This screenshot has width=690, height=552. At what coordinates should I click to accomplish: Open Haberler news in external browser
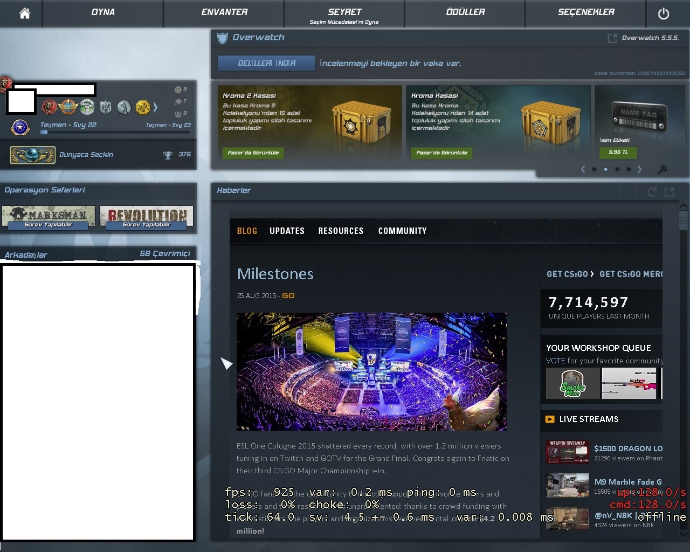pos(670,191)
